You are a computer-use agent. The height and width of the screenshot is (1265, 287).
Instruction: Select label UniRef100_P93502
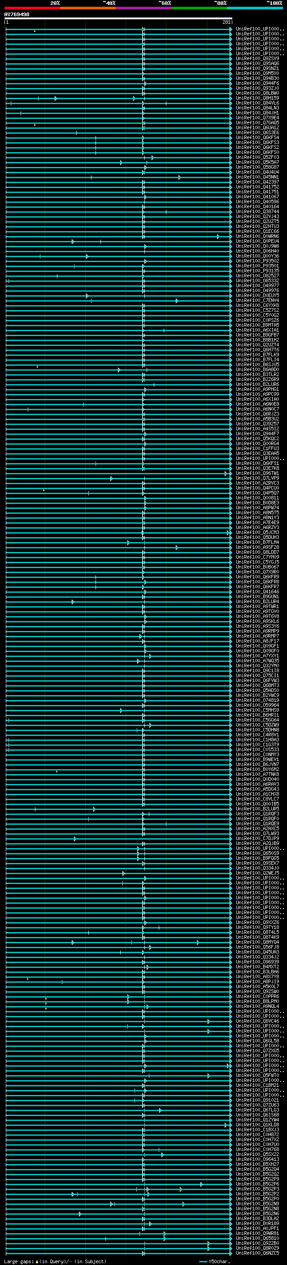click(x=257, y=261)
